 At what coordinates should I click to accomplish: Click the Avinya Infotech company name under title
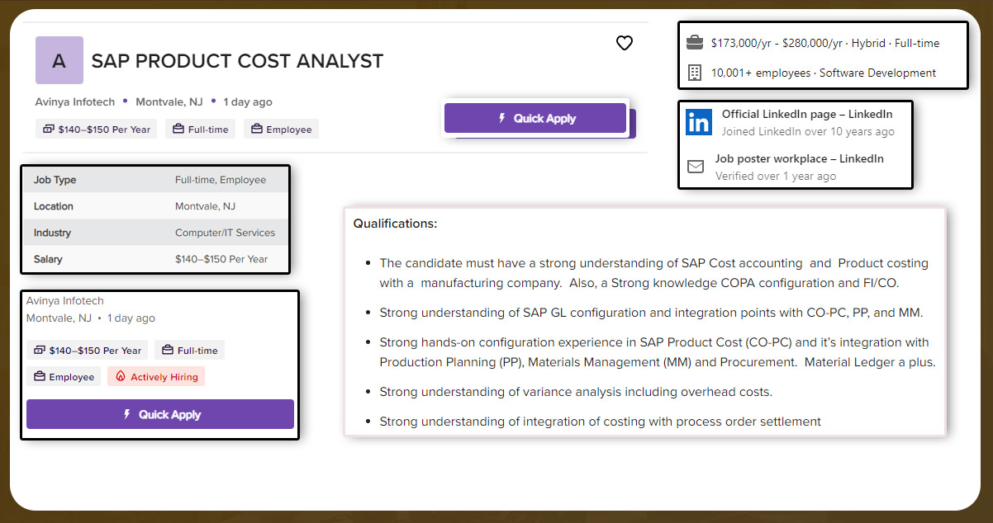[75, 102]
